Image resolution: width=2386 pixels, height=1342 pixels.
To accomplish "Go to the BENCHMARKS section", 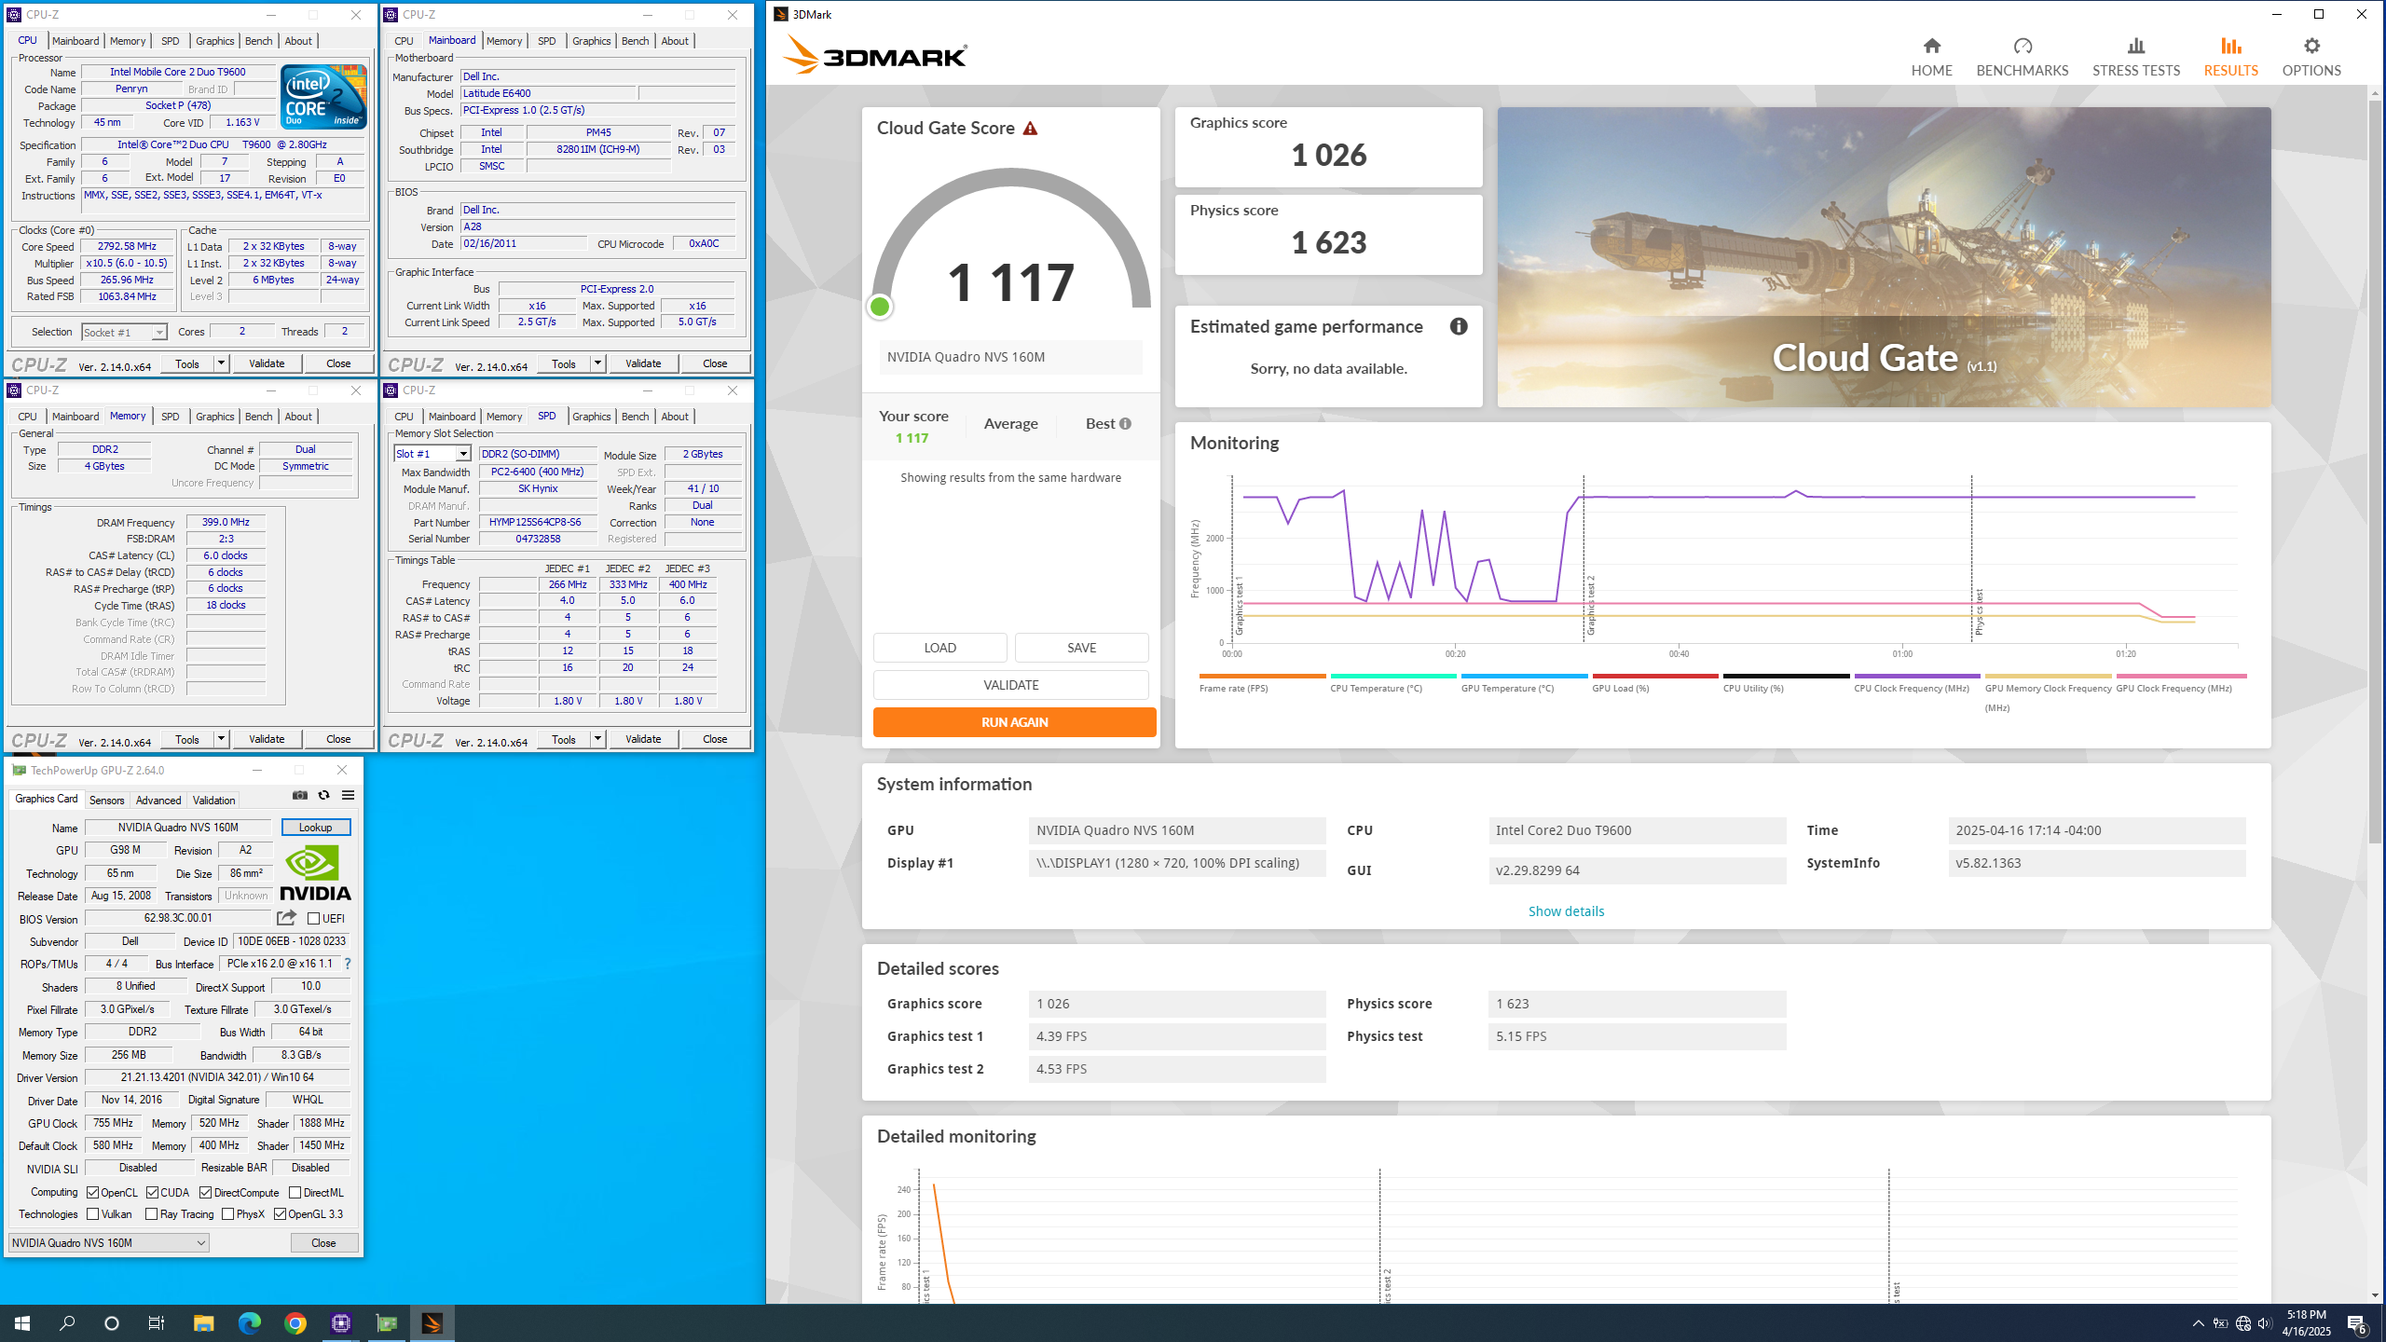I will click(2022, 57).
